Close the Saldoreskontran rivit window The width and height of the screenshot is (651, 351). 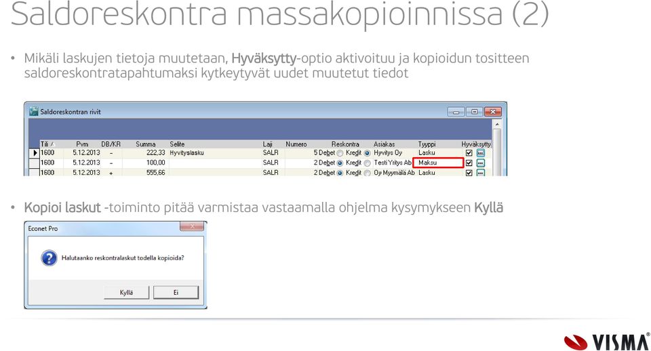click(x=493, y=112)
